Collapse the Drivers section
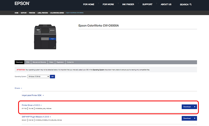 tap(18, 88)
